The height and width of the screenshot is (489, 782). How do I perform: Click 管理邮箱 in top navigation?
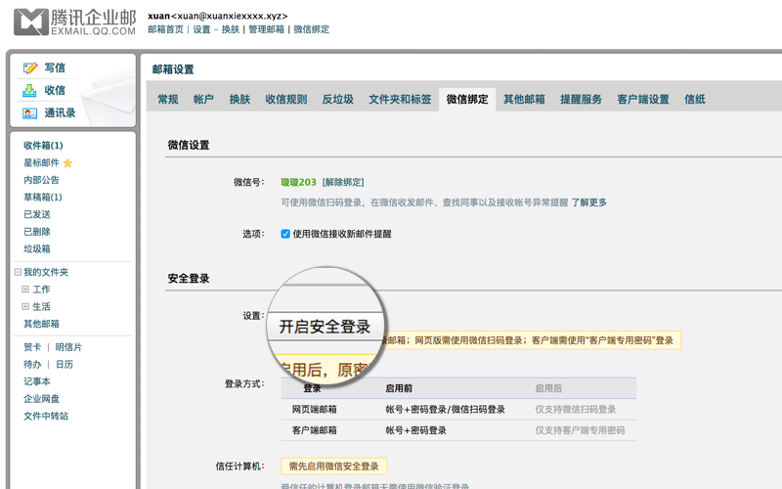click(267, 29)
